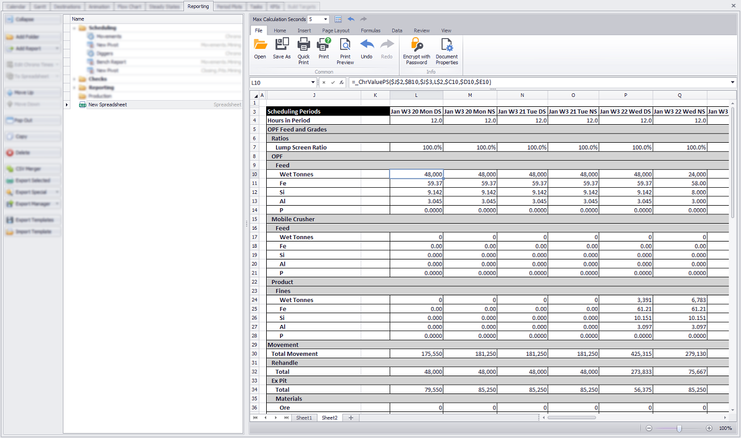Click the insert function fx button
This screenshot has height=438, width=741.
point(341,82)
